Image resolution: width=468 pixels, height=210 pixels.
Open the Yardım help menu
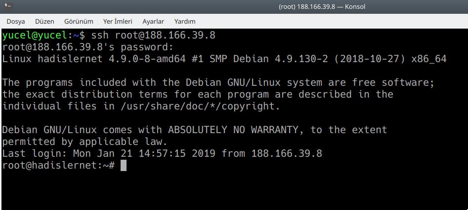click(185, 21)
